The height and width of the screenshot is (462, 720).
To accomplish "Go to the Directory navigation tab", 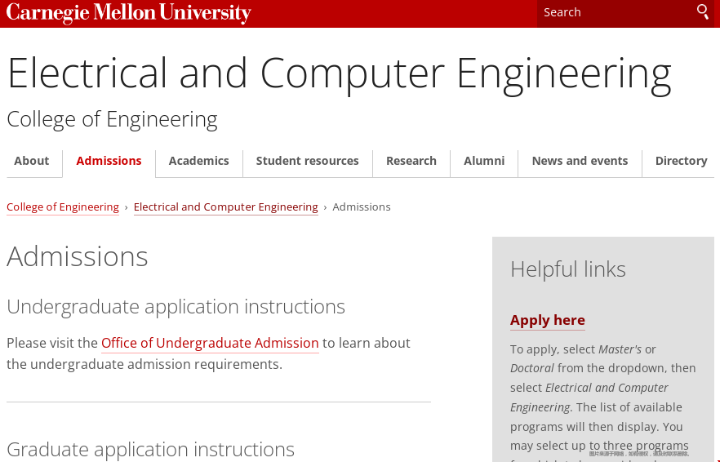I will (681, 161).
